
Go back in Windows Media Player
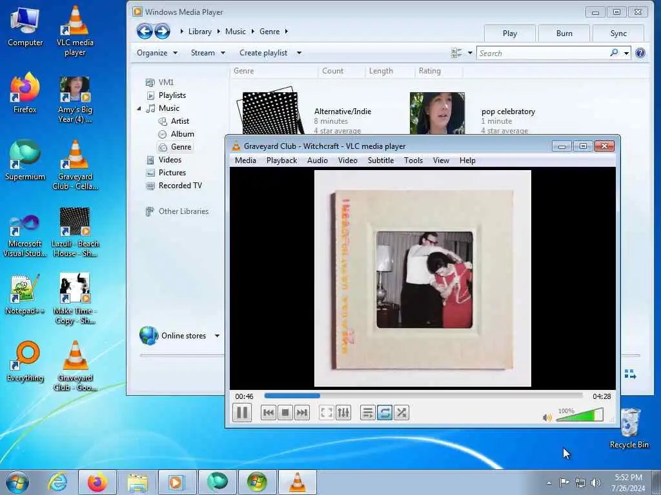click(x=145, y=31)
